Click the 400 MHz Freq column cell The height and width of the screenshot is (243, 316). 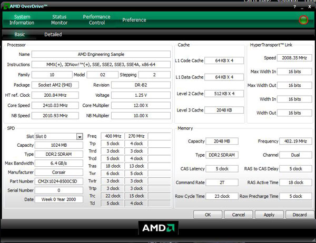point(113,136)
